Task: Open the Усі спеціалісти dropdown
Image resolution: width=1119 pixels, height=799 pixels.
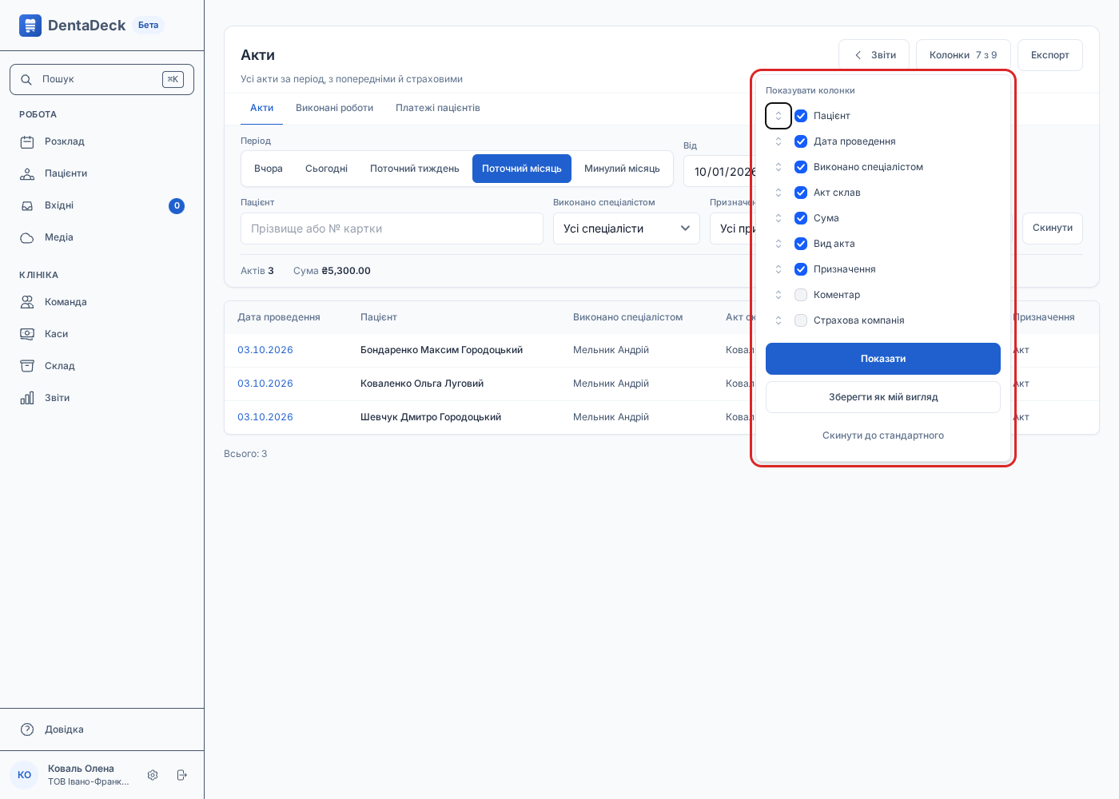Action: click(x=627, y=229)
